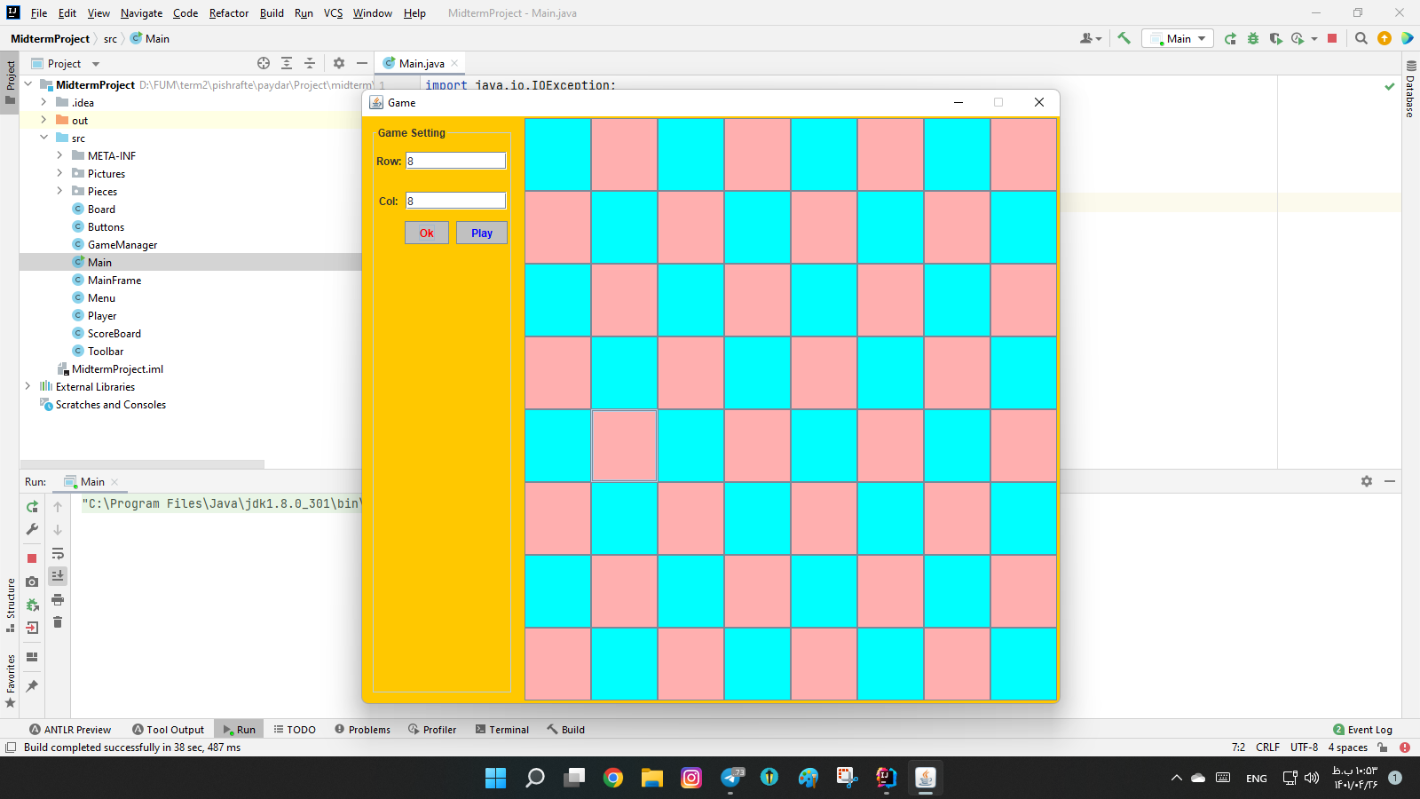This screenshot has height=799, width=1420.
Task: Debug the Main configuration using the bug icon
Action: 1252,38
